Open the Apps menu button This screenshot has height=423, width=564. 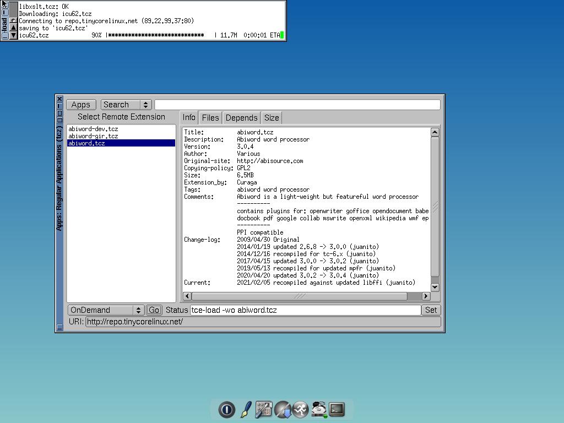coord(81,105)
